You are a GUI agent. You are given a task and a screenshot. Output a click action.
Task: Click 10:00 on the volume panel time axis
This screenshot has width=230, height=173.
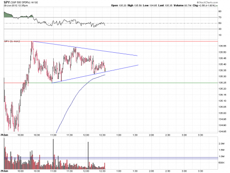coord(21,171)
